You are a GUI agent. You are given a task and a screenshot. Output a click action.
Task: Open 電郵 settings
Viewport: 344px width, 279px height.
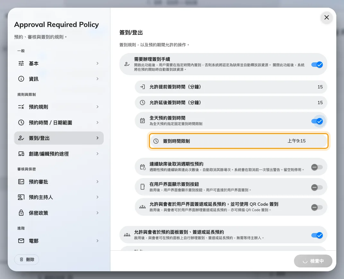tap(59, 241)
